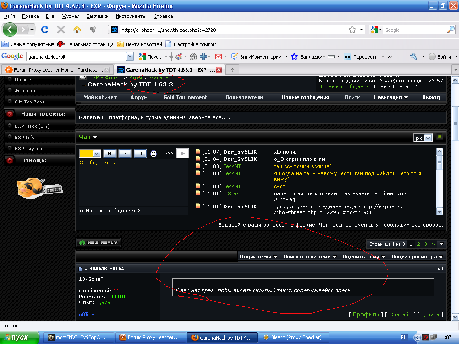Click the green square icon beside px dropdown
The width and height of the screenshot is (459, 344).
coord(440,137)
